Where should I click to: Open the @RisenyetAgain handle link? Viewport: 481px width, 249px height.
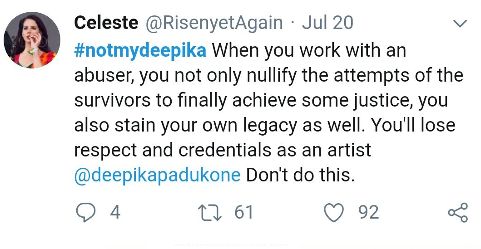coord(213,23)
